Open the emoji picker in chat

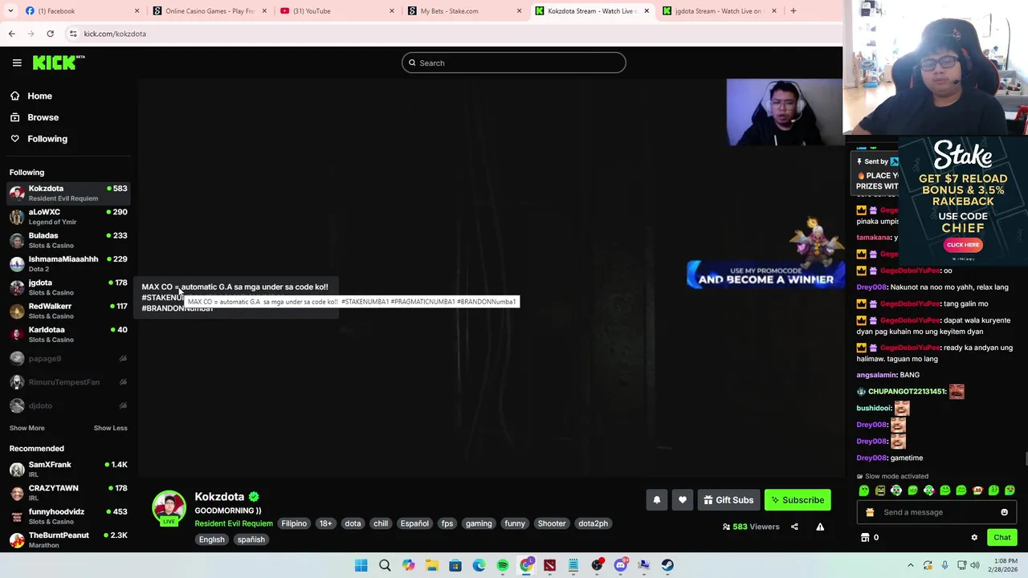pyautogui.click(x=1004, y=512)
